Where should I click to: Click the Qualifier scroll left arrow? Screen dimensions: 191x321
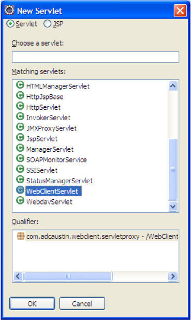18,276
